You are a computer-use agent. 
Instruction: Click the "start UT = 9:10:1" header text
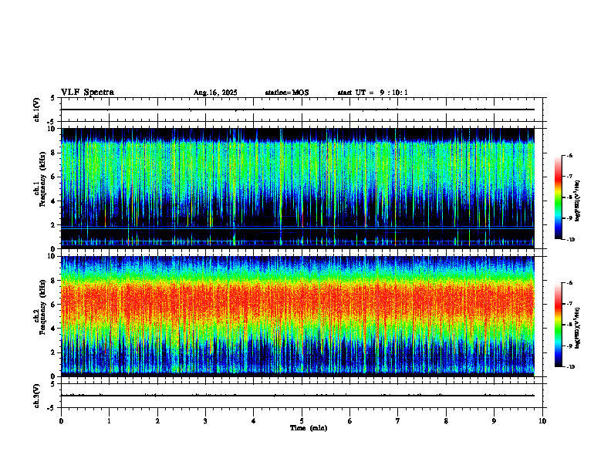pyautogui.click(x=373, y=93)
